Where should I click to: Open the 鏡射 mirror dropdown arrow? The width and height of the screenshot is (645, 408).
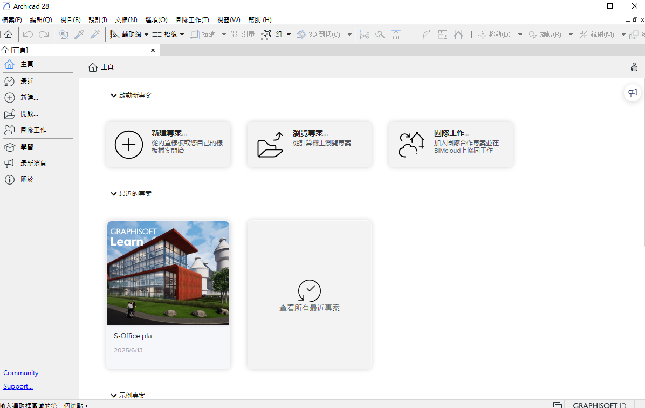pos(623,35)
